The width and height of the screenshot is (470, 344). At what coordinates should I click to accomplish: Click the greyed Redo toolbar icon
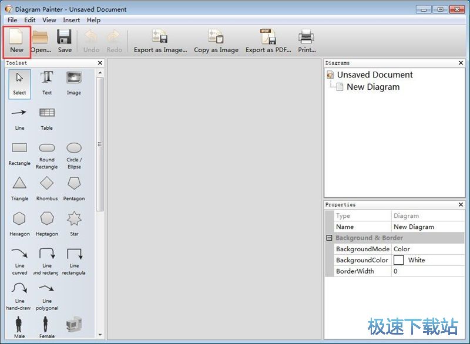click(114, 42)
